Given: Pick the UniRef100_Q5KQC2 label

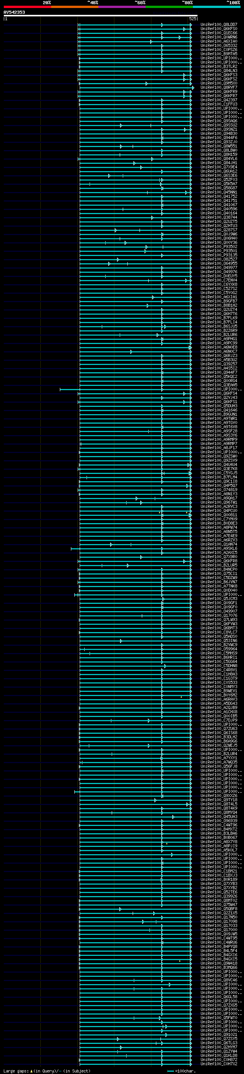Looking at the screenshot, I should [x=218, y=376].
